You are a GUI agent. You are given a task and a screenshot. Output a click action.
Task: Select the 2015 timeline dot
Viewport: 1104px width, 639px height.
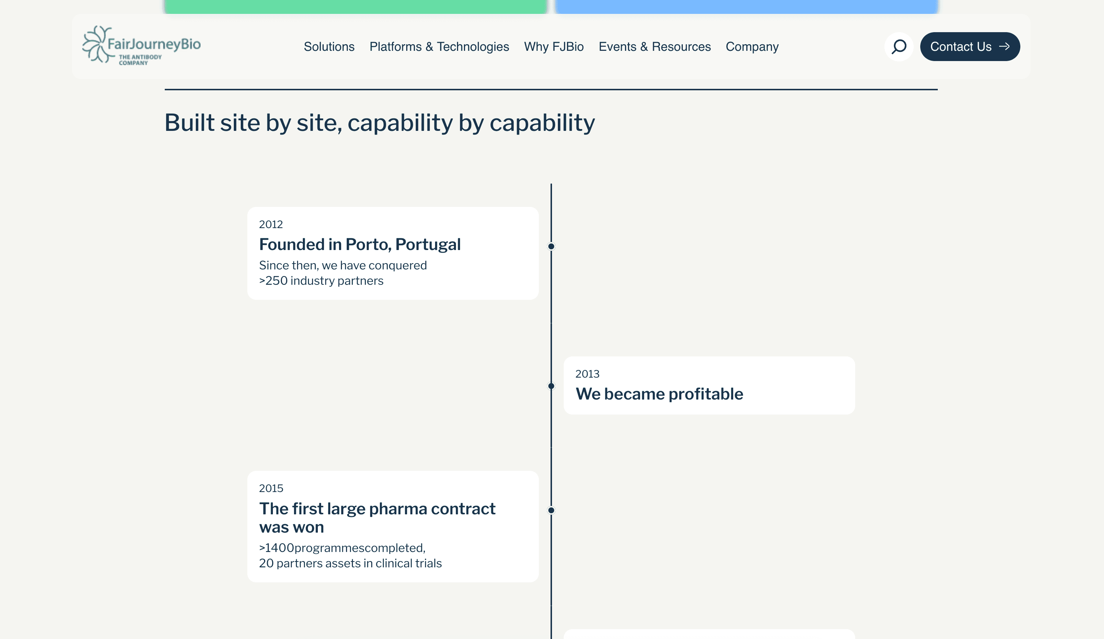pos(551,510)
